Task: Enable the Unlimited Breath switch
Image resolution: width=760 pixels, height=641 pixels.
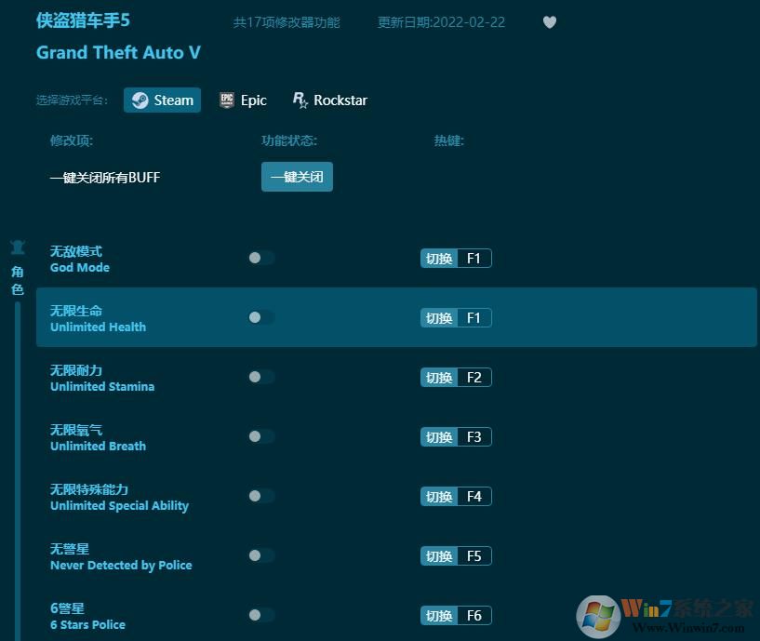Action: 261,437
